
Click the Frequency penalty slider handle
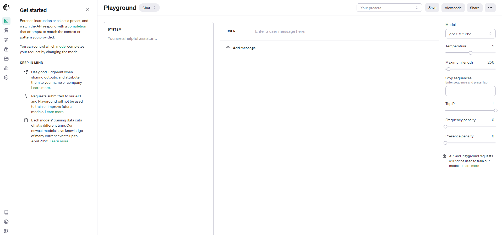tap(445, 127)
